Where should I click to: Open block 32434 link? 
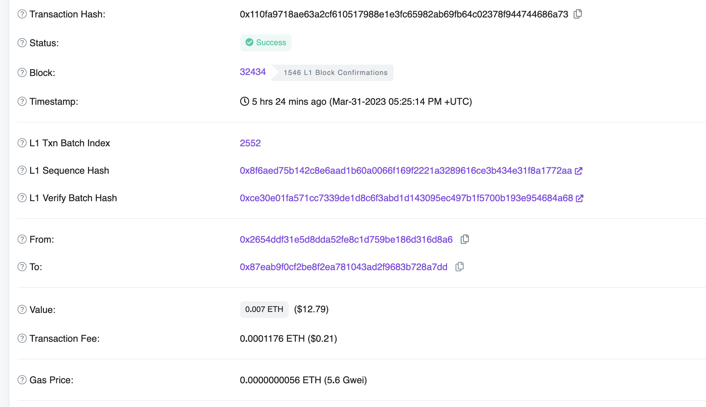point(253,72)
